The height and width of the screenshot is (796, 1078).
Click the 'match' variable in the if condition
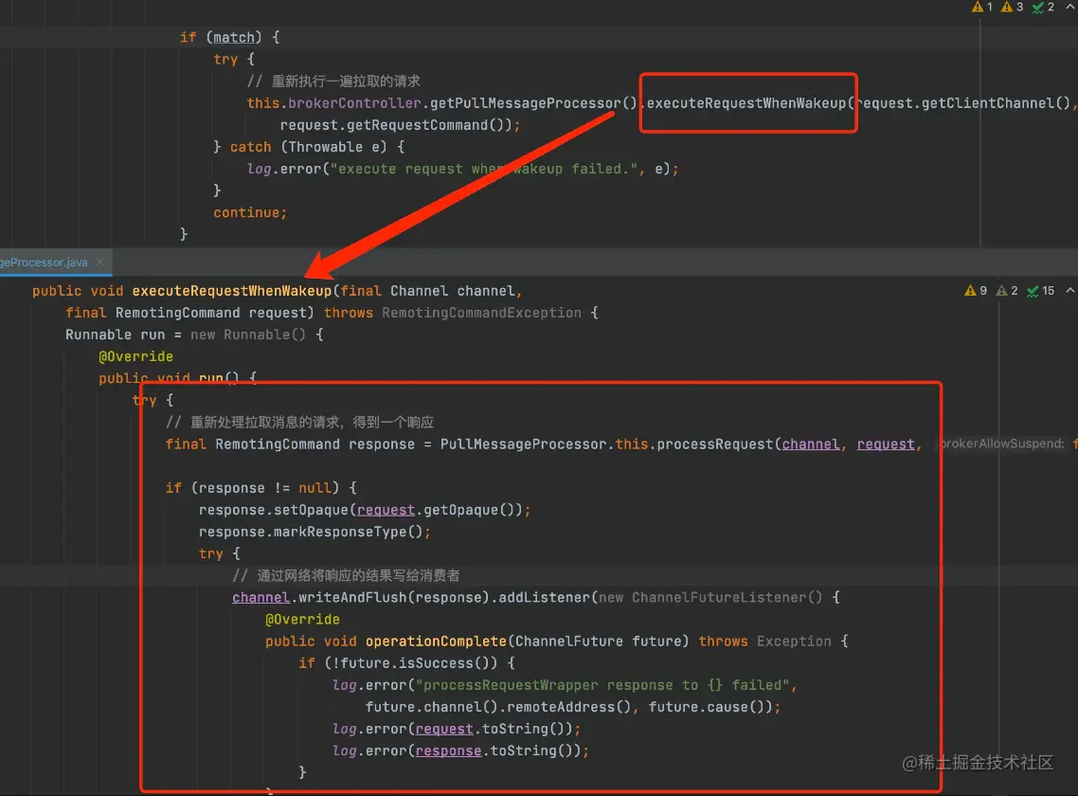click(233, 37)
